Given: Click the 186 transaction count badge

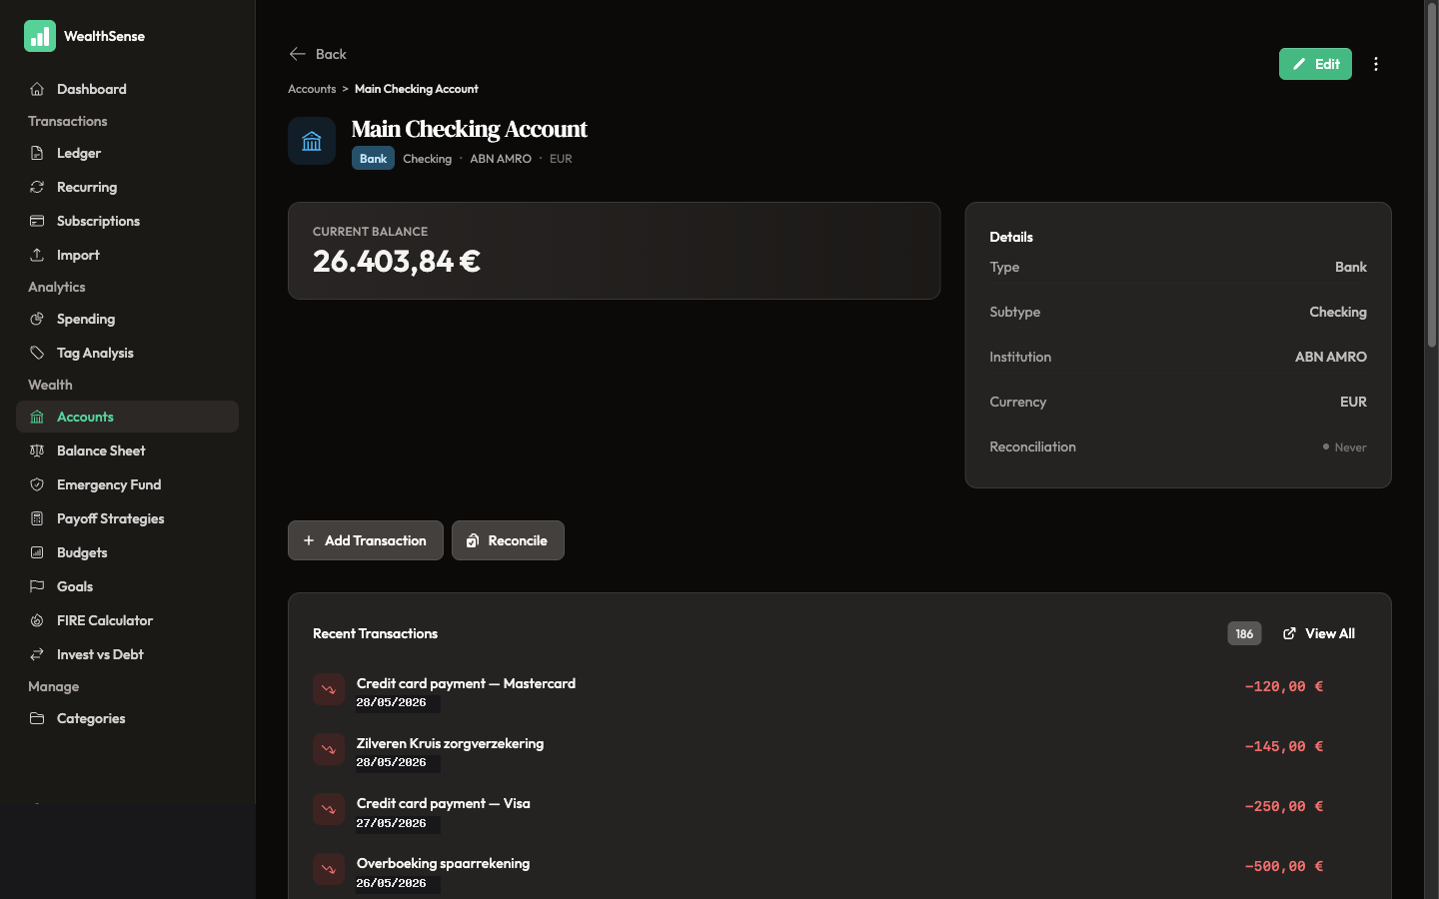Looking at the screenshot, I should (1244, 633).
